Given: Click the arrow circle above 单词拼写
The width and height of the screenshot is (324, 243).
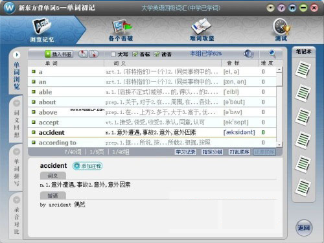Looking at the screenshot, I should coord(17,152).
